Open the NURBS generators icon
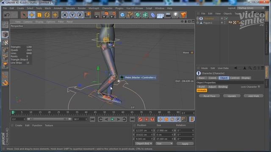The width and height of the screenshot is (271, 152). [x=138, y=15]
